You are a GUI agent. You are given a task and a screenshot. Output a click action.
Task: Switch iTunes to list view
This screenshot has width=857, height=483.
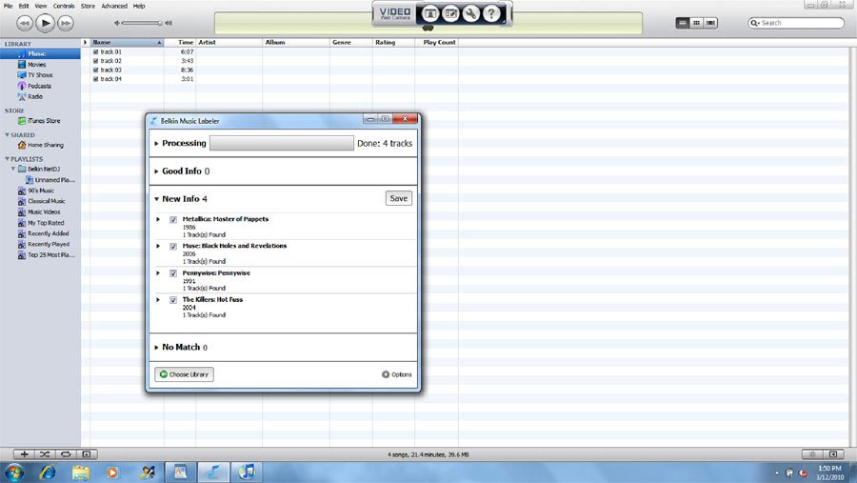coord(682,23)
